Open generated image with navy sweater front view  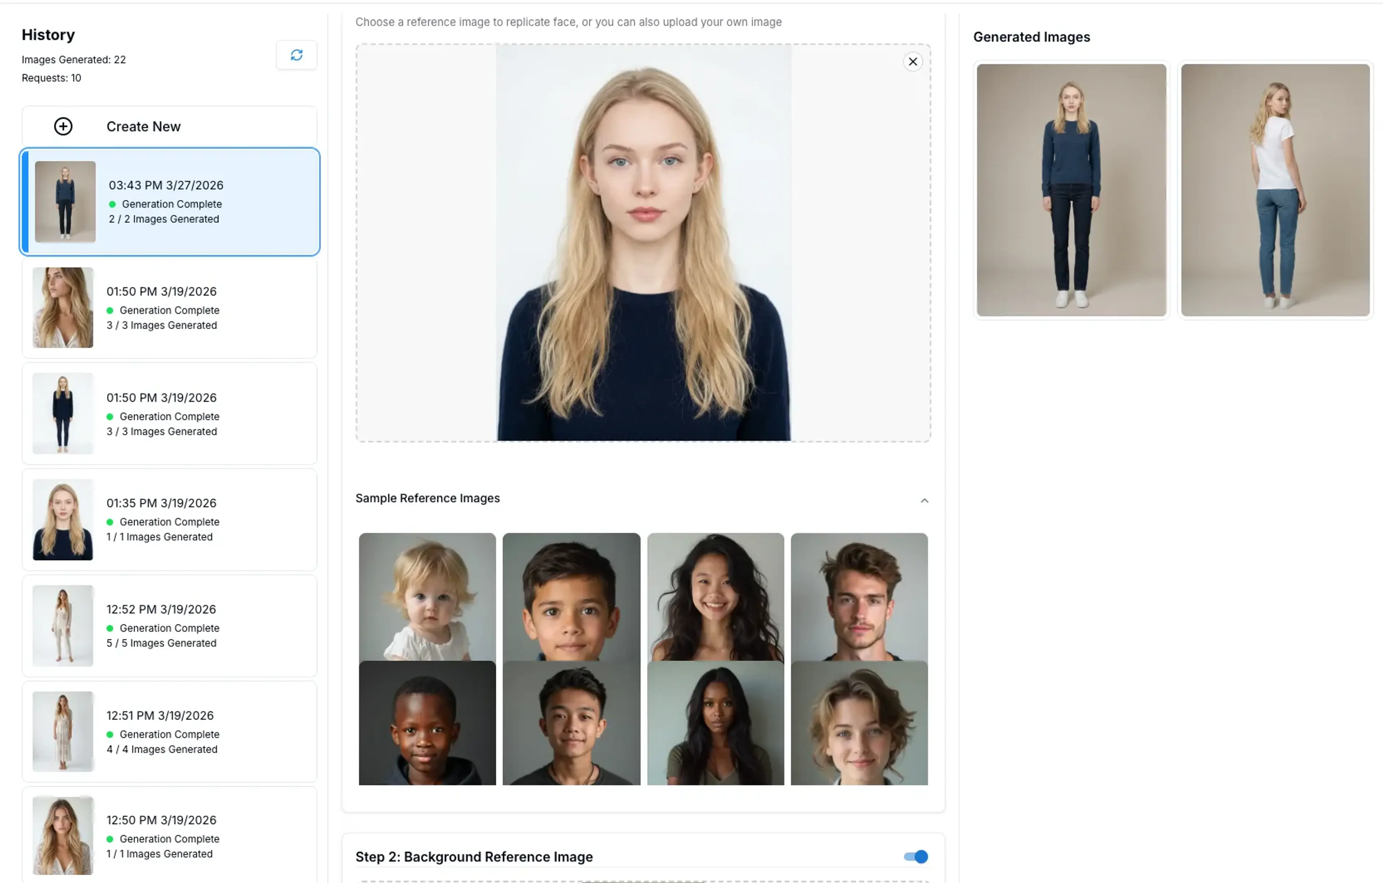pos(1071,190)
